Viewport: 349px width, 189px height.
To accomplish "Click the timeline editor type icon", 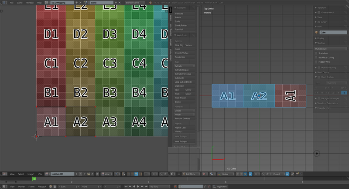I will tap(4, 186).
